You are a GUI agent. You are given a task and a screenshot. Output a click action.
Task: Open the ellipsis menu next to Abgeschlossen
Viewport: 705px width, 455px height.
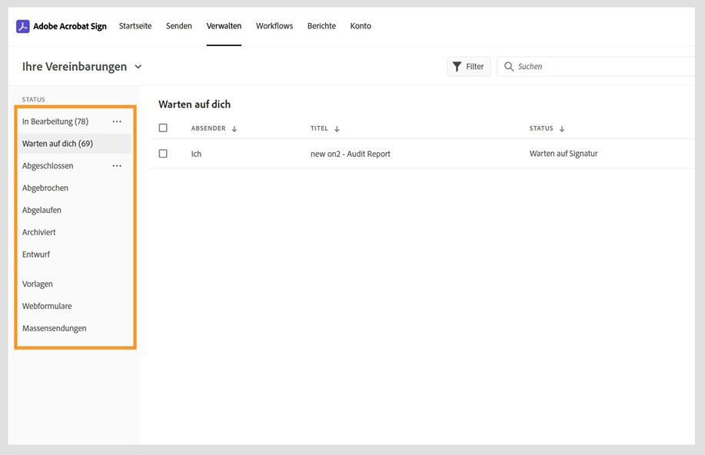117,165
